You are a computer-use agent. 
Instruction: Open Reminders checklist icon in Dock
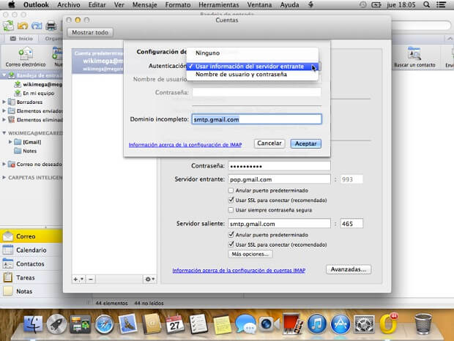198,324
